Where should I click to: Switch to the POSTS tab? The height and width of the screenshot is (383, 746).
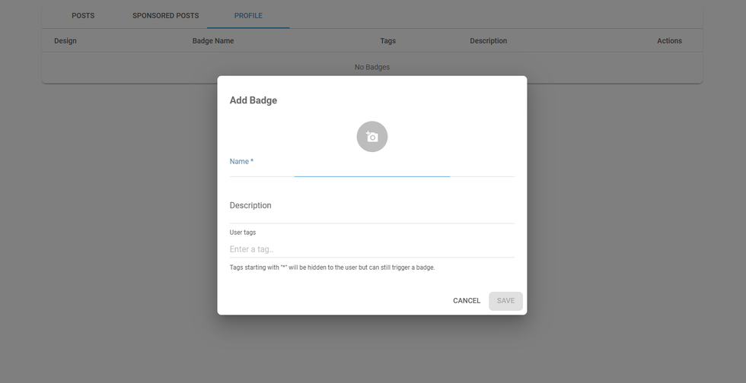click(x=83, y=16)
